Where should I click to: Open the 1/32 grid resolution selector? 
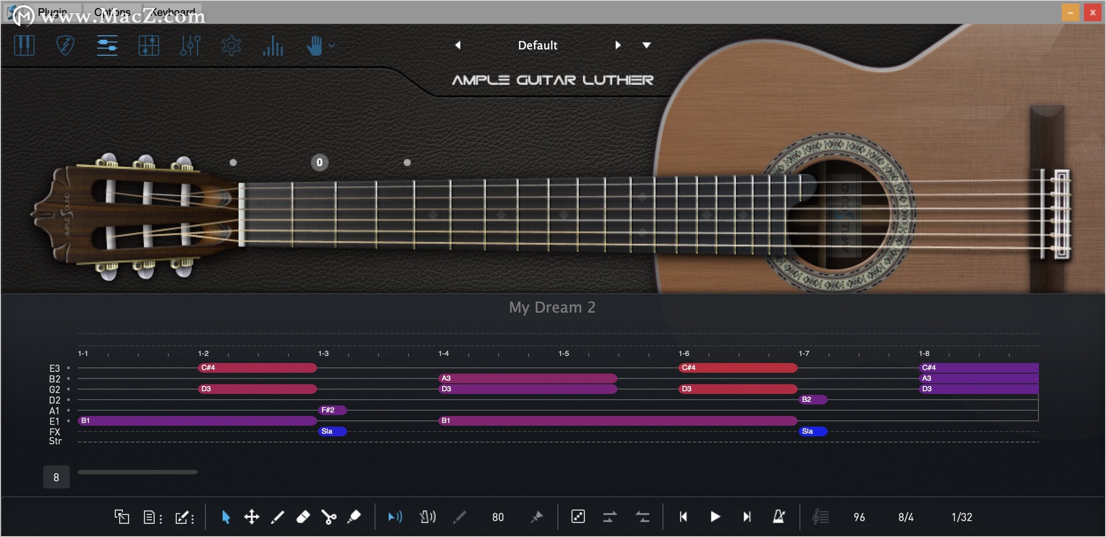[961, 517]
